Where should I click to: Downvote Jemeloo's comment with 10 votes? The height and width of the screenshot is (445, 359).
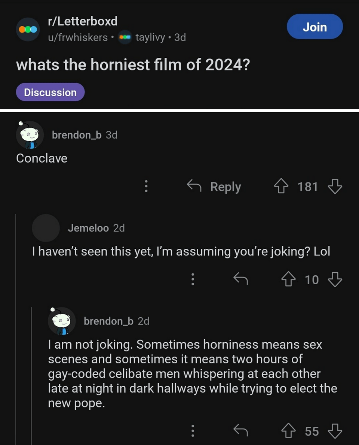click(x=335, y=279)
